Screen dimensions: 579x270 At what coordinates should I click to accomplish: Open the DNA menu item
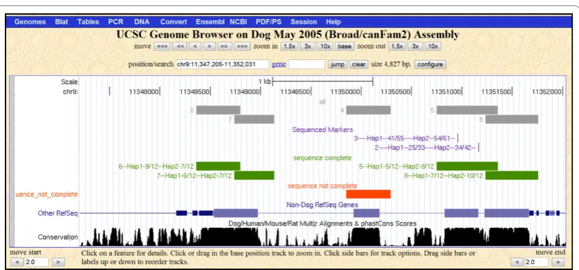pos(142,22)
